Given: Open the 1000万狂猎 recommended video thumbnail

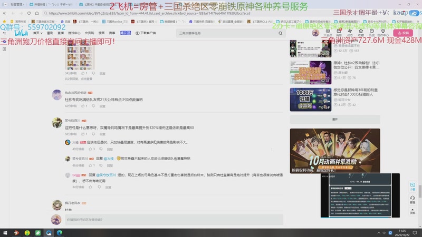Looking at the screenshot, I should pyautogui.click(x=311, y=100).
